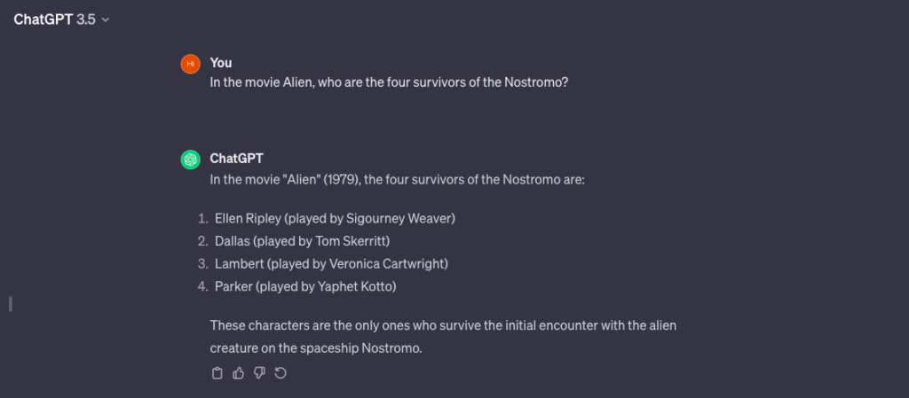This screenshot has width=909, height=398.
Task: Click the 3.5 version label in header
Action: (x=87, y=19)
